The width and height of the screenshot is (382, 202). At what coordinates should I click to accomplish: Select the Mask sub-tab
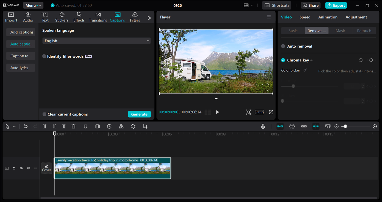click(340, 31)
